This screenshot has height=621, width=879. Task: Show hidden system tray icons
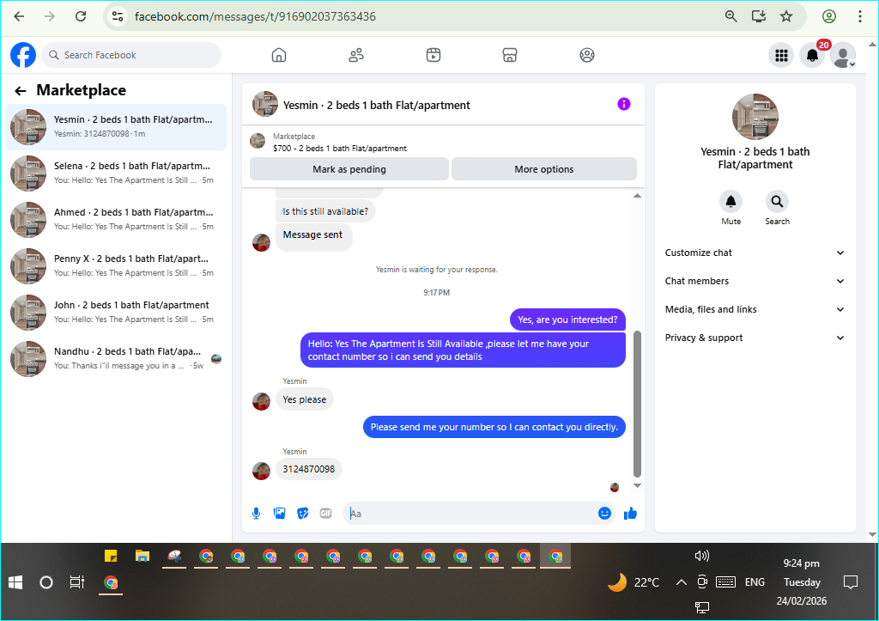pos(681,582)
